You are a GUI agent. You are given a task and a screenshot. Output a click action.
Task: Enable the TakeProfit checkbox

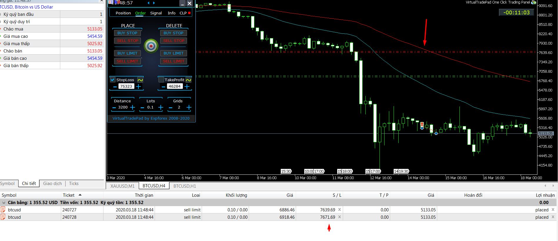pos(161,80)
